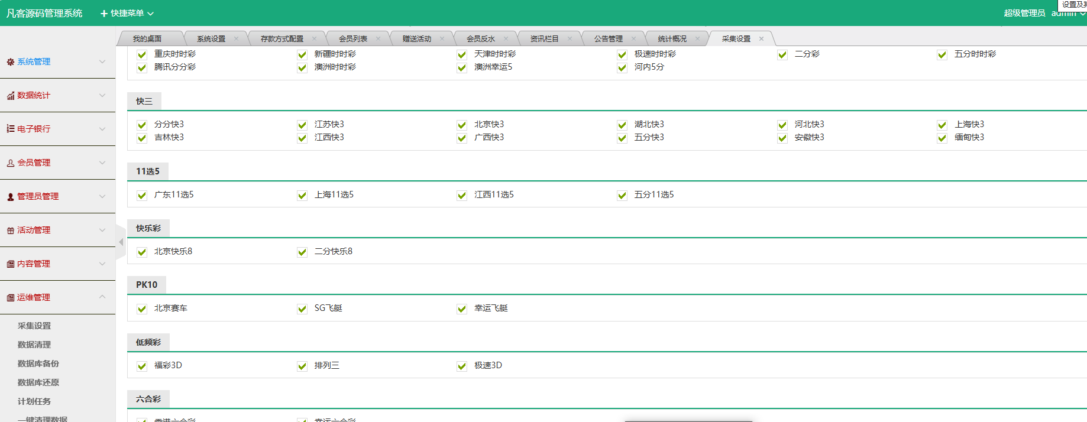Click the newspaper icon beside 内容管理

click(x=10, y=264)
